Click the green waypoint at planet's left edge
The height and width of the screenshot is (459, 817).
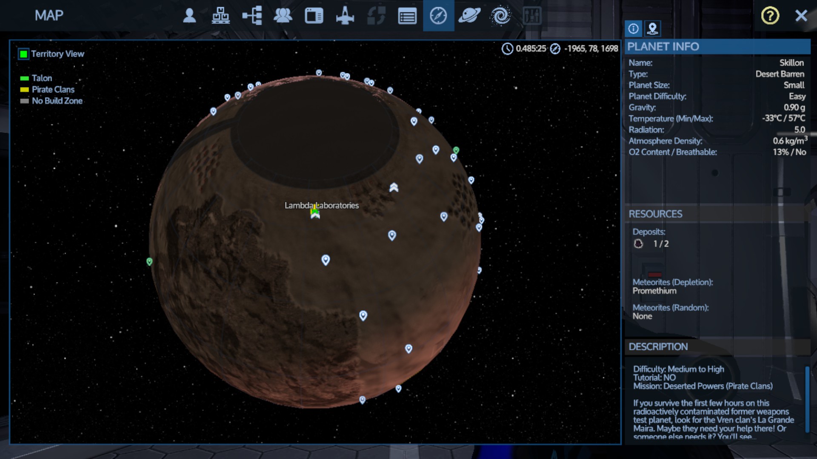click(x=149, y=261)
